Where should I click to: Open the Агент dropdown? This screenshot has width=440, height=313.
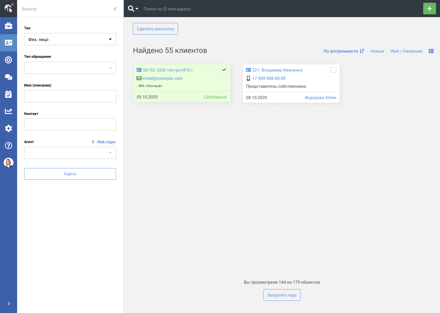pyautogui.click(x=70, y=153)
